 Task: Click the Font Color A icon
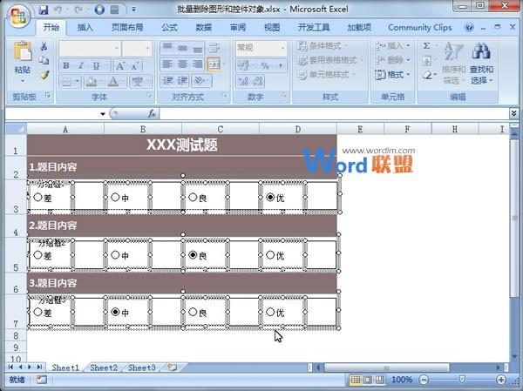coord(113,81)
